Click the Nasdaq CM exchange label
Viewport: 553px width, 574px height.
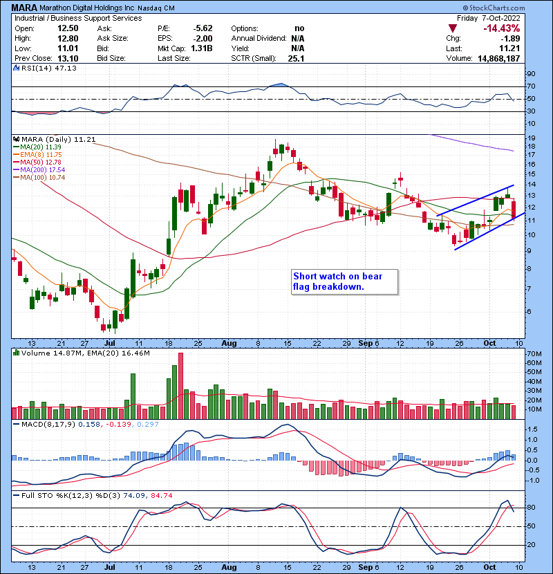click(x=156, y=8)
